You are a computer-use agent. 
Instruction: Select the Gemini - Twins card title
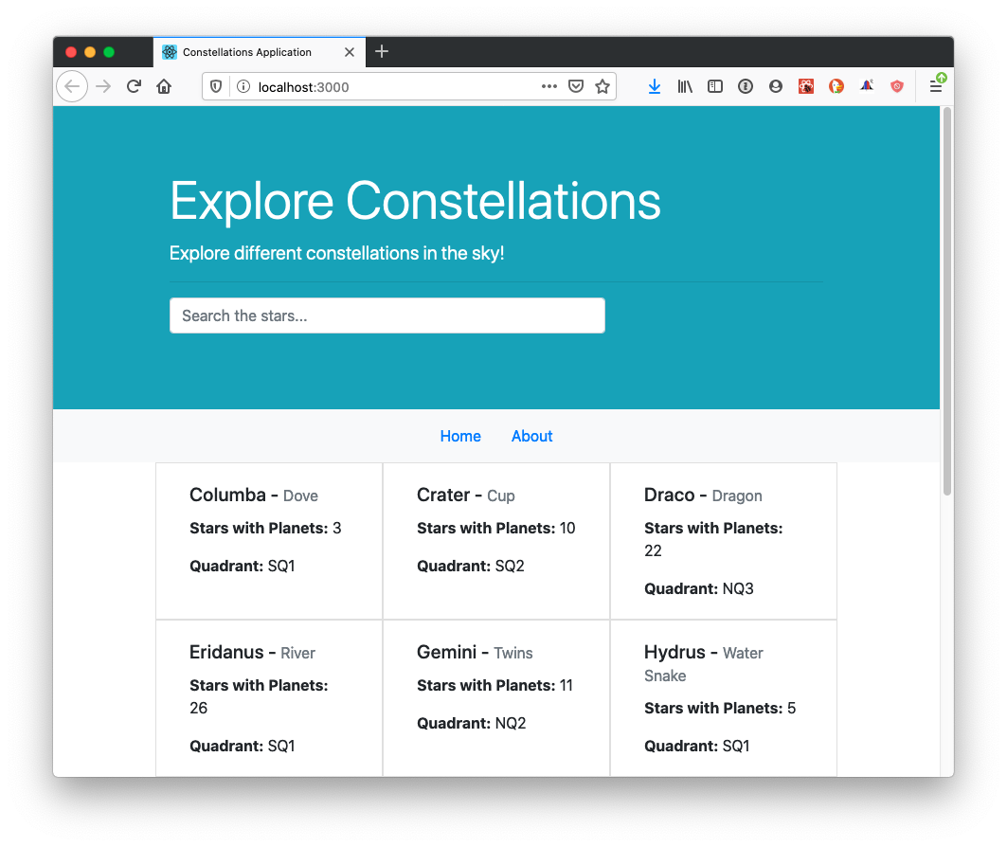coord(475,653)
